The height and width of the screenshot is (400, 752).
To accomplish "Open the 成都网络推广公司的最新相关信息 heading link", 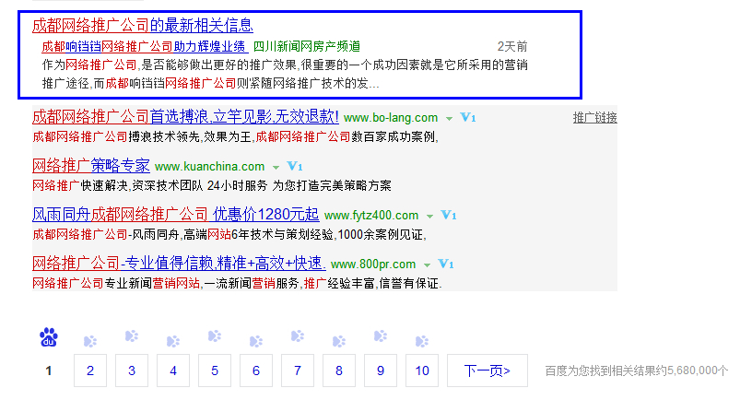I will pyautogui.click(x=143, y=25).
